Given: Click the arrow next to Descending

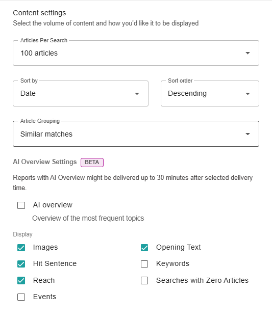Looking at the screenshot, I should pyautogui.click(x=248, y=94).
